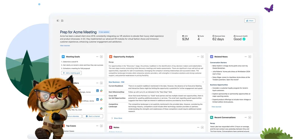Screen dimensions: 297x139
Task: Open Slack for Vesta Labs group
Action: tap(101, 108)
